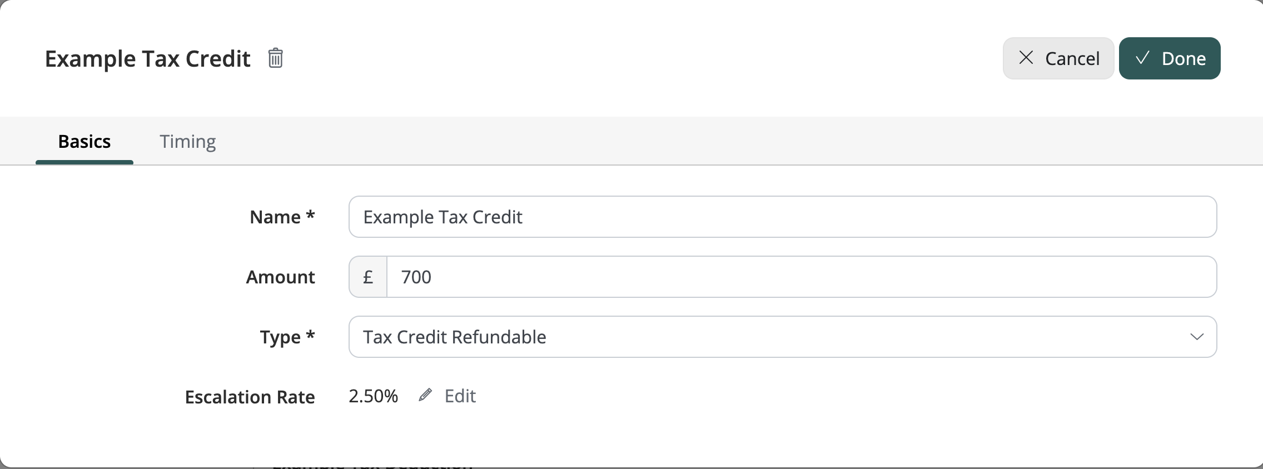Click Example Tax Deduction at the bottom
Screen dimensions: 1263x469
pos(372,466)
